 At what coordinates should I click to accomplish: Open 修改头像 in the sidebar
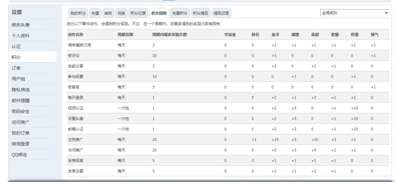coord(21,25)
